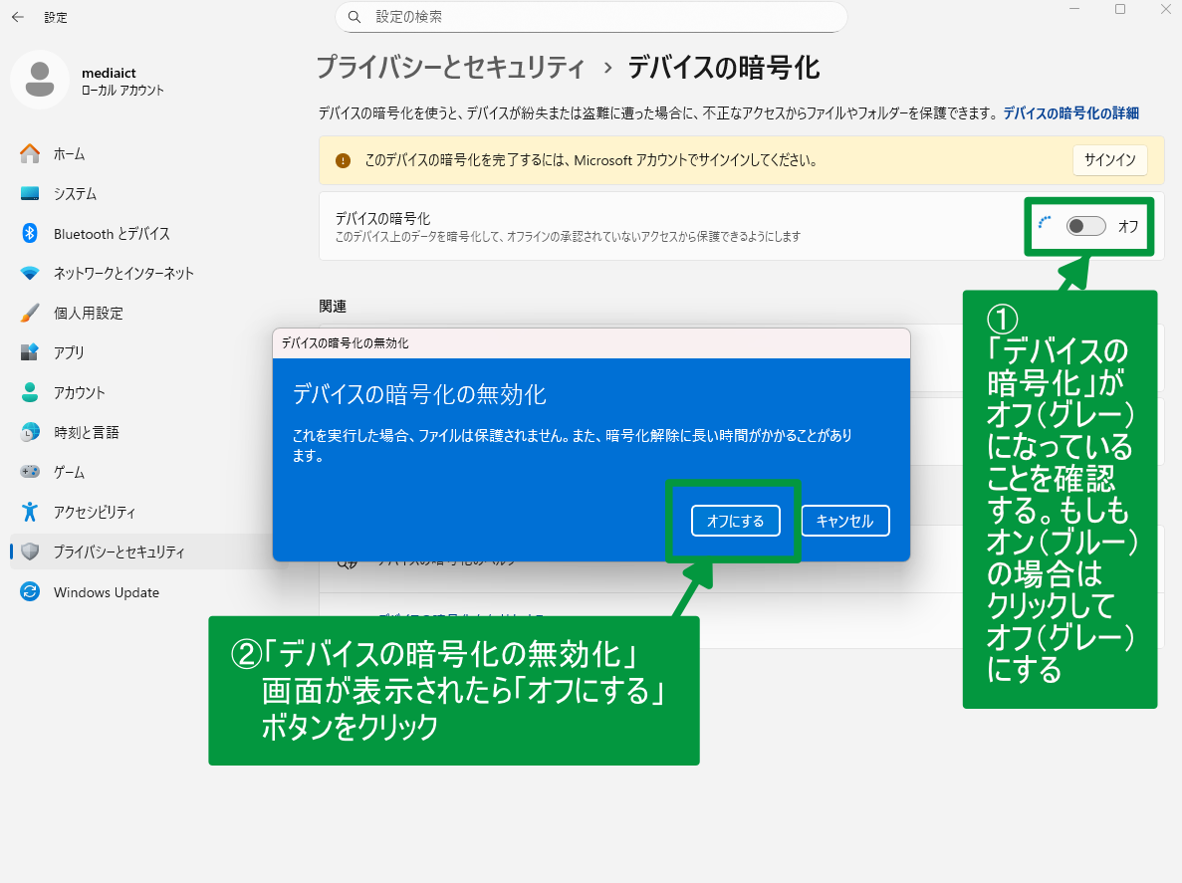Screen dimensions: 1182x883
Task: Click the Windows Update icon
Action: (30, 592)
